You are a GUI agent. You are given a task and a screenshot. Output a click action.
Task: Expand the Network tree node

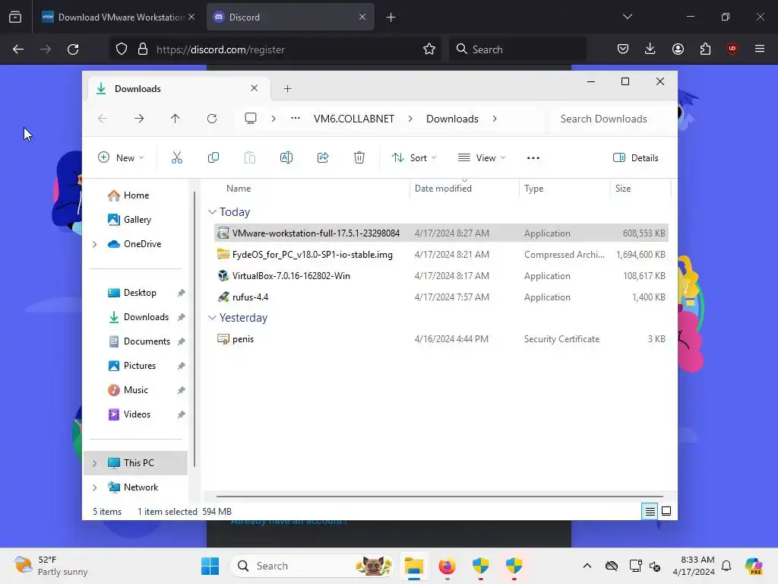pyautogui.click(x=95, y=487)
